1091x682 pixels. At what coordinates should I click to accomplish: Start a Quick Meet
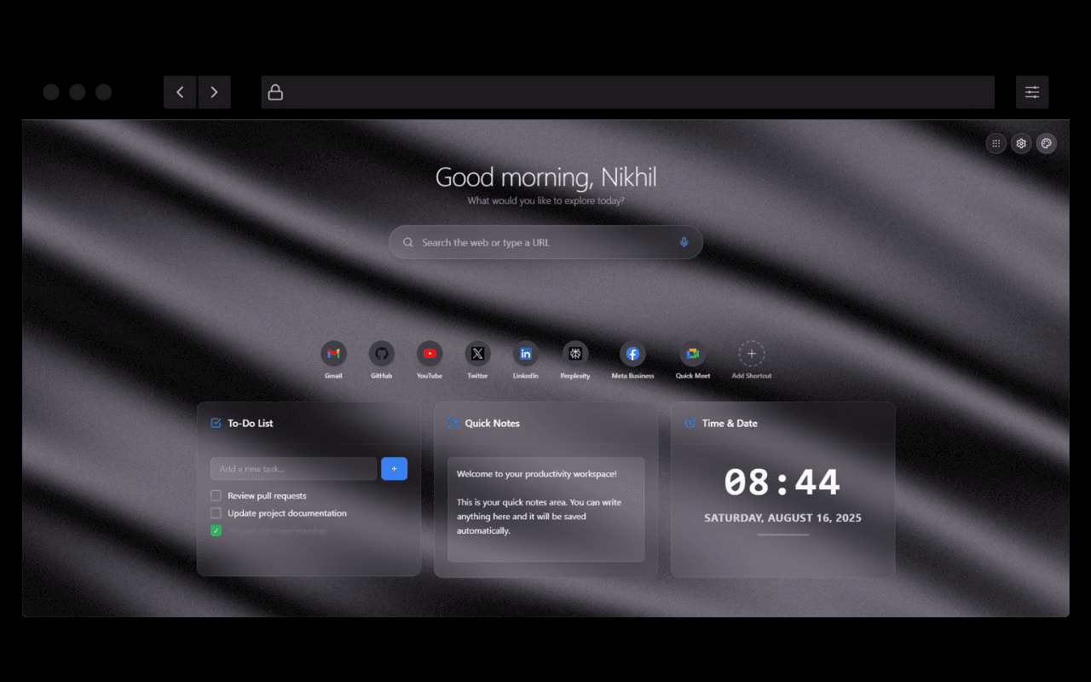point(692,353)
